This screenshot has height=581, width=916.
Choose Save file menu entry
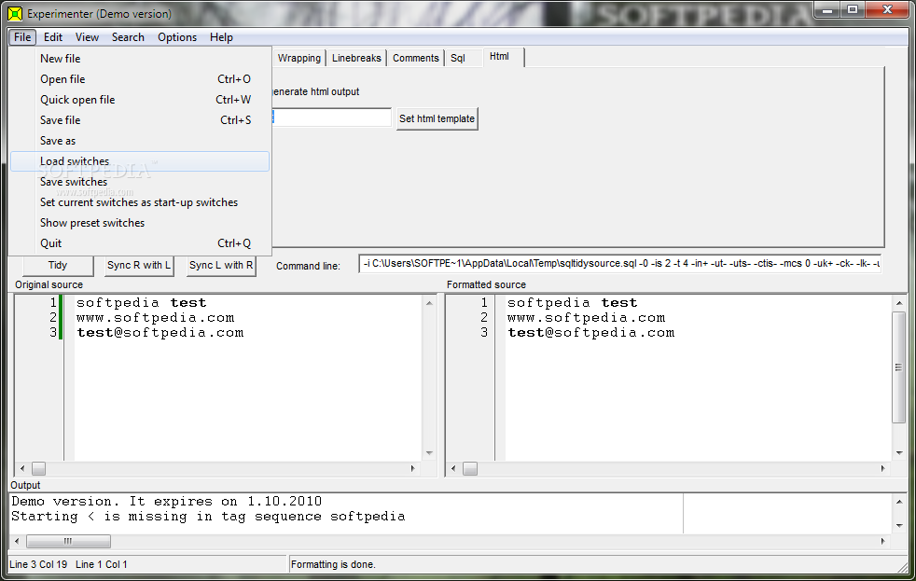[x=140, y=119]
